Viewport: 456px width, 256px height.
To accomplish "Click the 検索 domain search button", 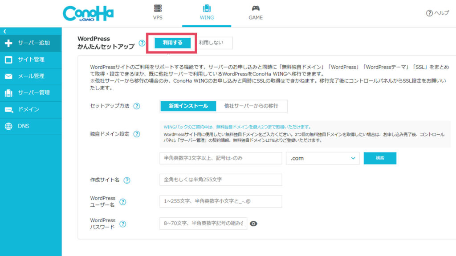I will (x=380, y=158).
